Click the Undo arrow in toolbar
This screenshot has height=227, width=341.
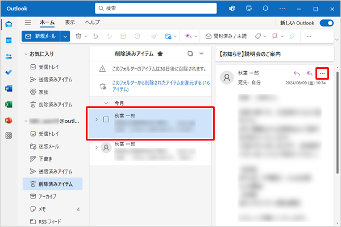click(95, 36)
